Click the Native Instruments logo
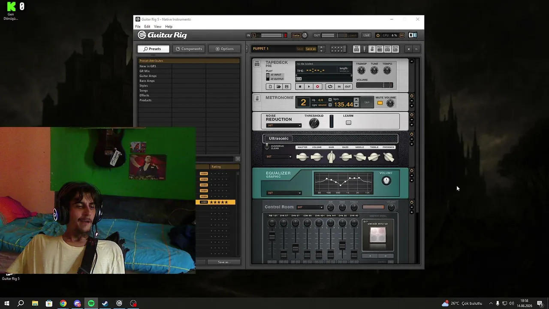 [x=413, y=35]
